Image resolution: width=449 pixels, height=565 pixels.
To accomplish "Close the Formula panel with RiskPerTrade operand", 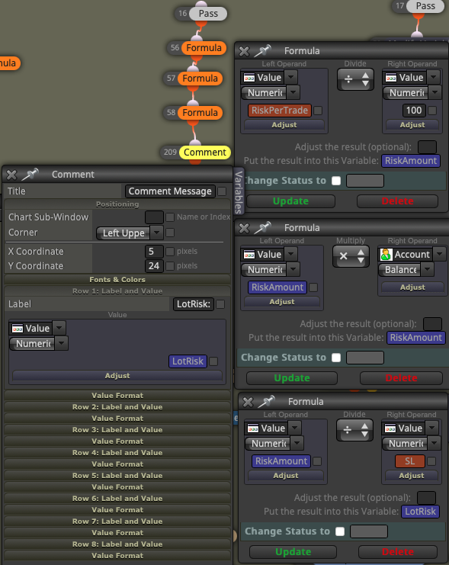I will tap(244, 51).
